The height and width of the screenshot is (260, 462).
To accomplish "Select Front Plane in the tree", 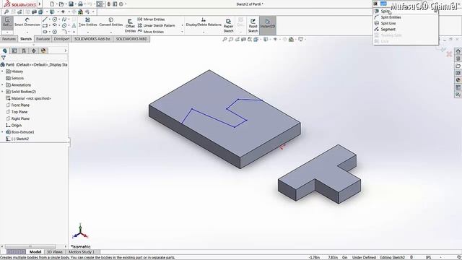I will (17, 105).
